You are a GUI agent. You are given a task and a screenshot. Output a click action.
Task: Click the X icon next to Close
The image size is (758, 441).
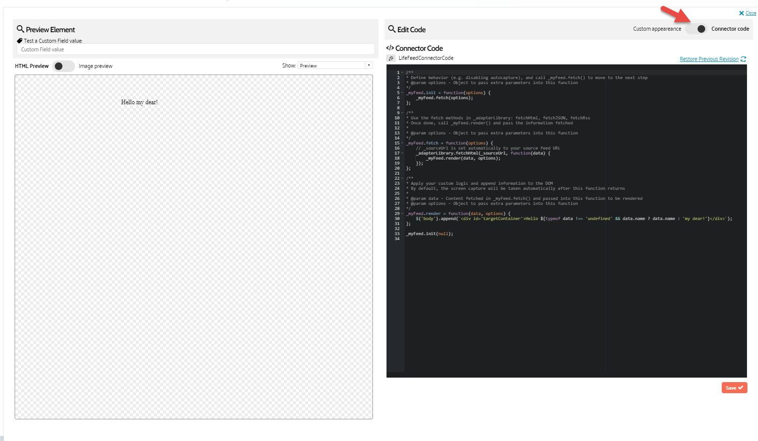741,13
